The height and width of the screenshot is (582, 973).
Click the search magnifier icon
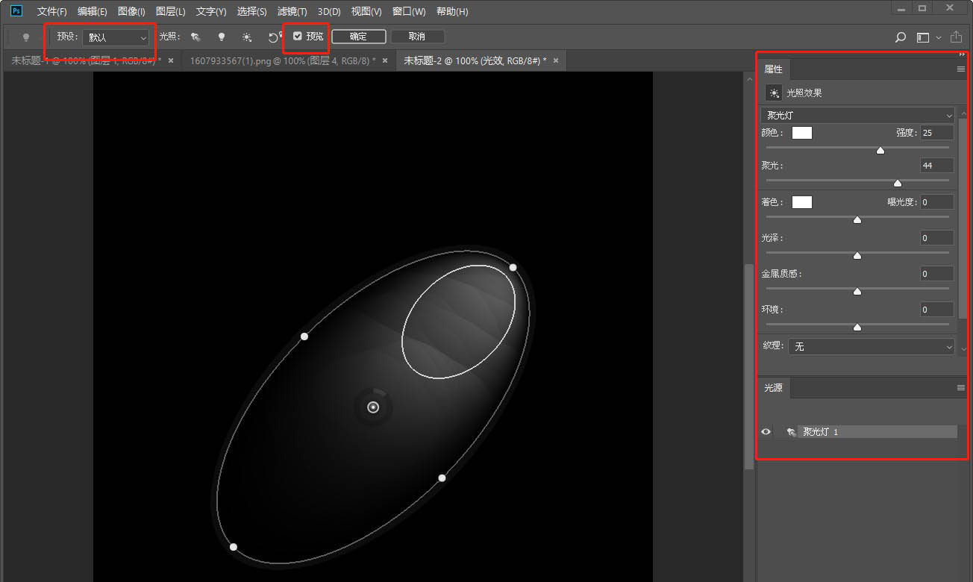tap(901, 37)
